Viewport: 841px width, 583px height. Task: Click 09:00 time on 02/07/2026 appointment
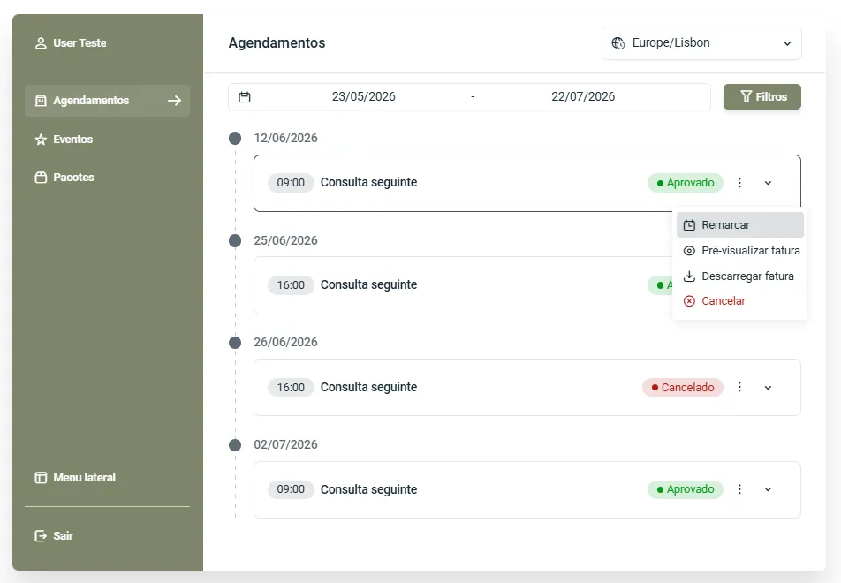(x=291, y=489)
